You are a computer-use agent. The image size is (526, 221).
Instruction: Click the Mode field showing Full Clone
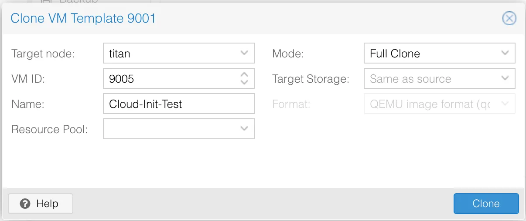tap(440, 53)
